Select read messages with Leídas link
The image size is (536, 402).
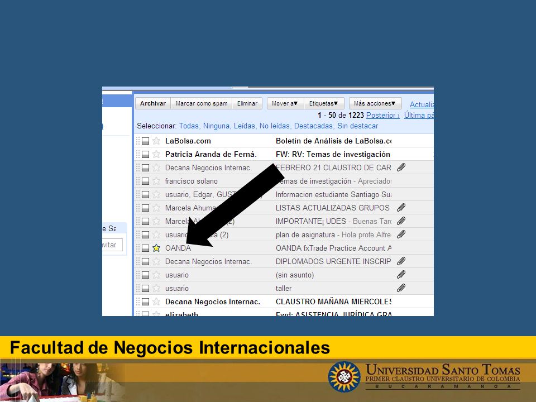point(245,126)
